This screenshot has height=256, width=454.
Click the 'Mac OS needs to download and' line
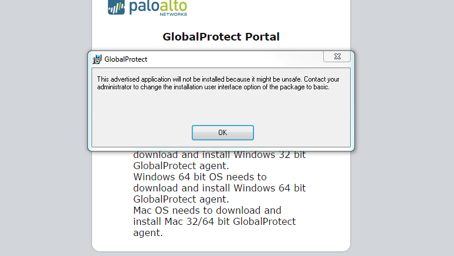(207, 210)
